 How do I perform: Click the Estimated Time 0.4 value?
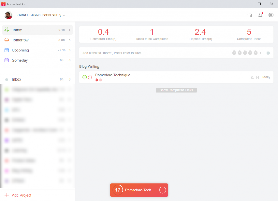coord(103,32)
